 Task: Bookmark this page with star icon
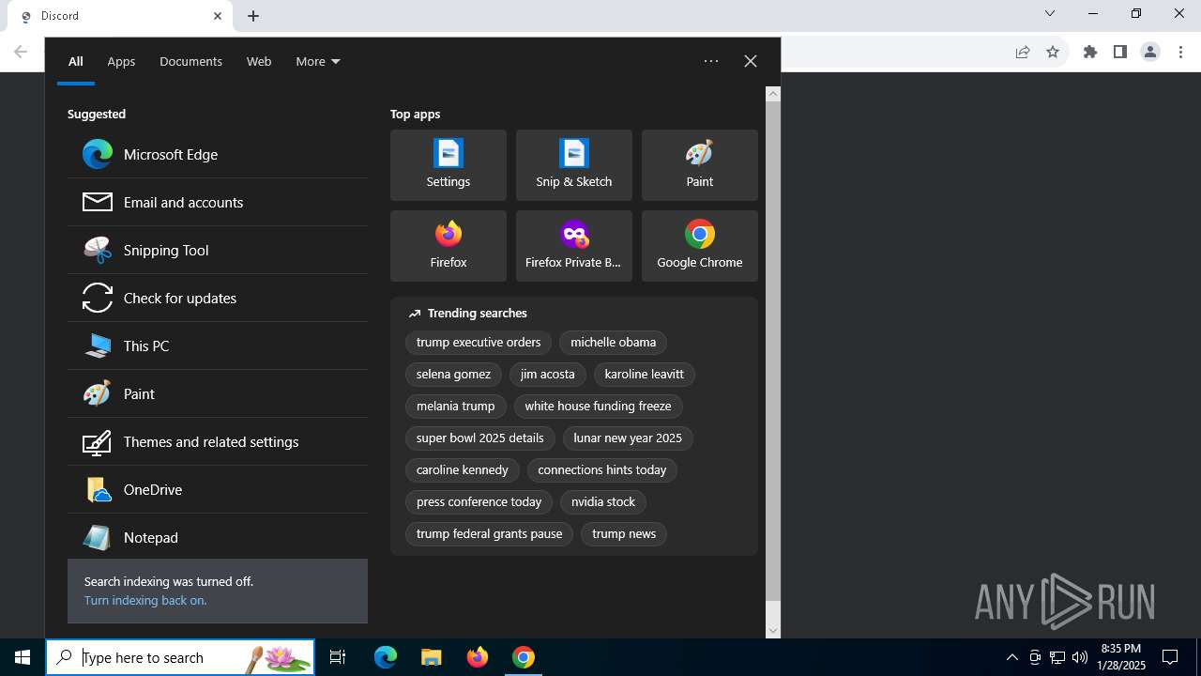pos(1053,52)
